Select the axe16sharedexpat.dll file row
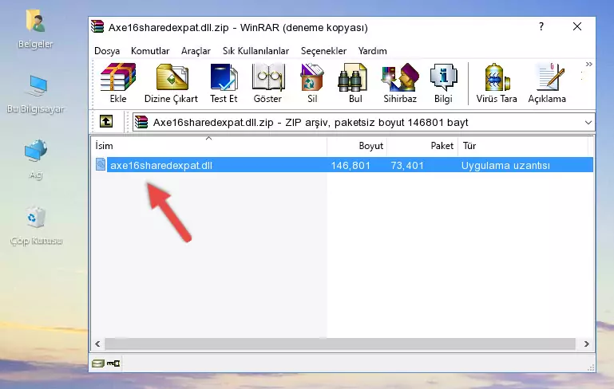This screenshot has width=614, height=389. pyautogui.click(x=343, y=165)
